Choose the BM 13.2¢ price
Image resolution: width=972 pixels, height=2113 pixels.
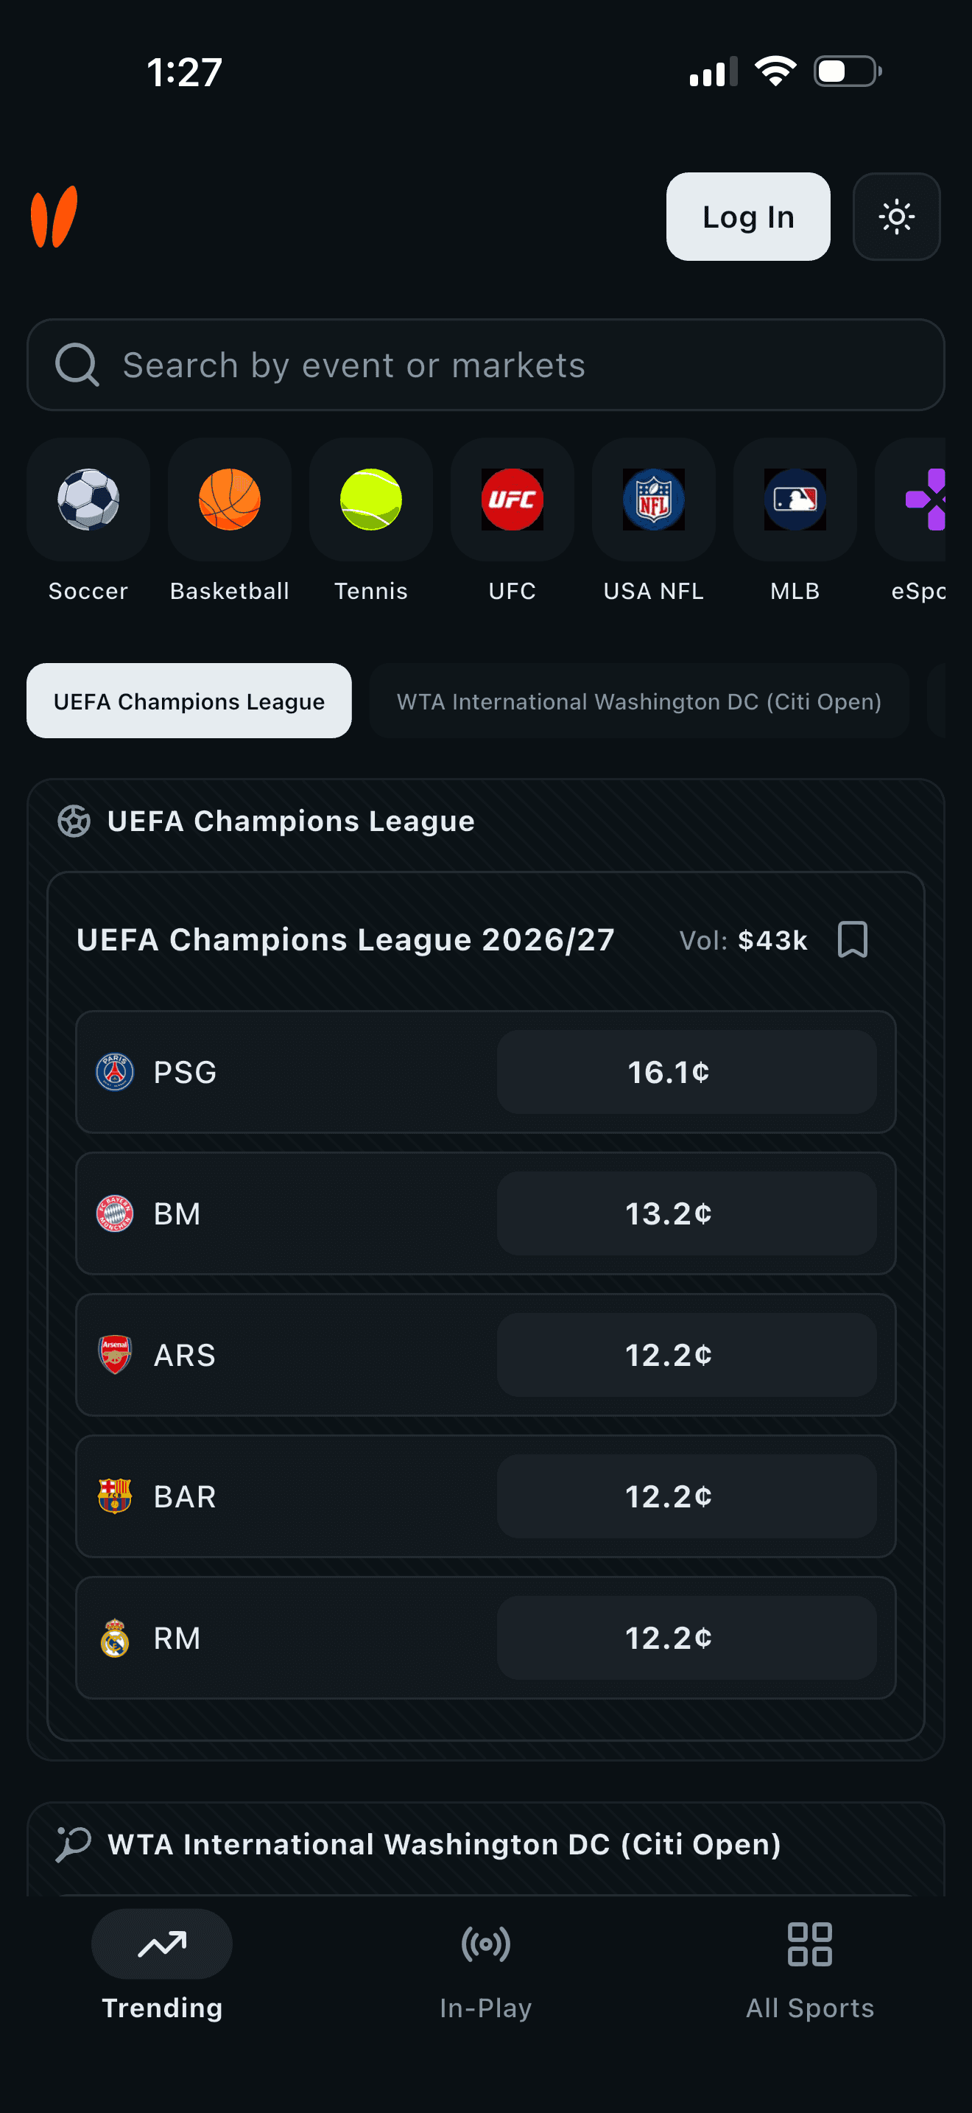[x=687, y=1213]
